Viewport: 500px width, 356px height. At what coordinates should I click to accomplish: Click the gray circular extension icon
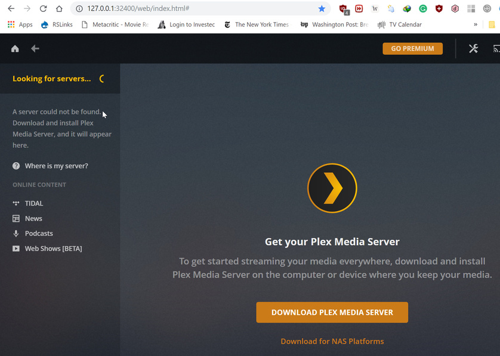[x=487, y=8]
